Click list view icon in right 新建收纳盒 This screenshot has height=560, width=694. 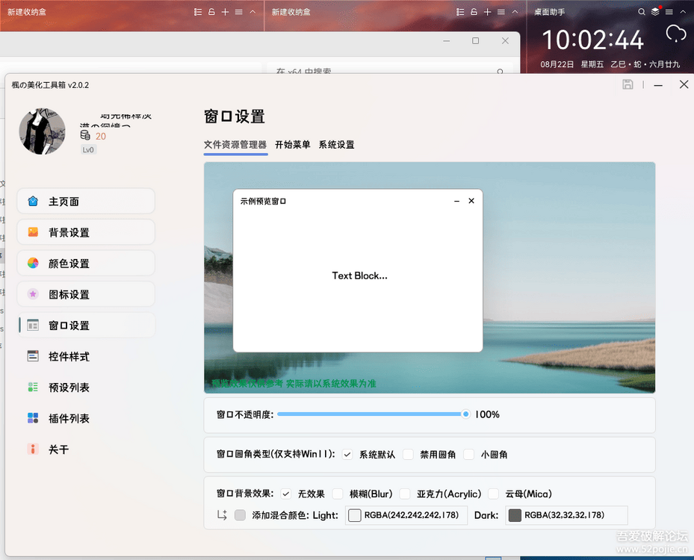[460, 12]
